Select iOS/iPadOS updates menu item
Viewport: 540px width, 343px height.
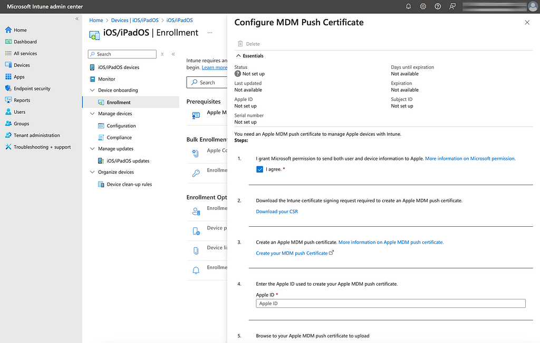point(128,160)
